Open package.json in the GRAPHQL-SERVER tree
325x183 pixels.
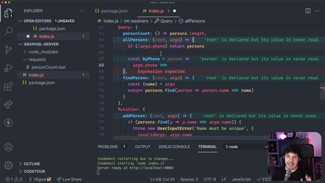tap(42, 82)
